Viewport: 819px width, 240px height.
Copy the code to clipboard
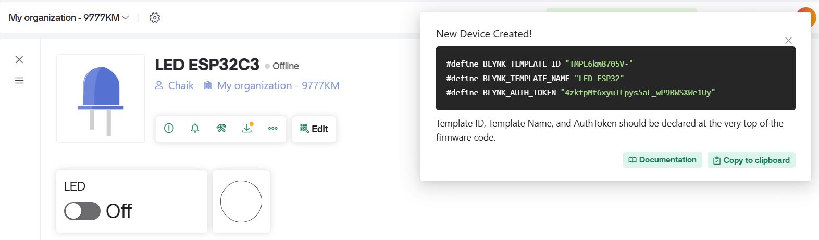[751, 160]
